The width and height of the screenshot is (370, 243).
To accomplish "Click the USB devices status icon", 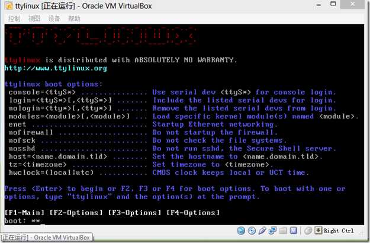I will [x=262, y=231].
